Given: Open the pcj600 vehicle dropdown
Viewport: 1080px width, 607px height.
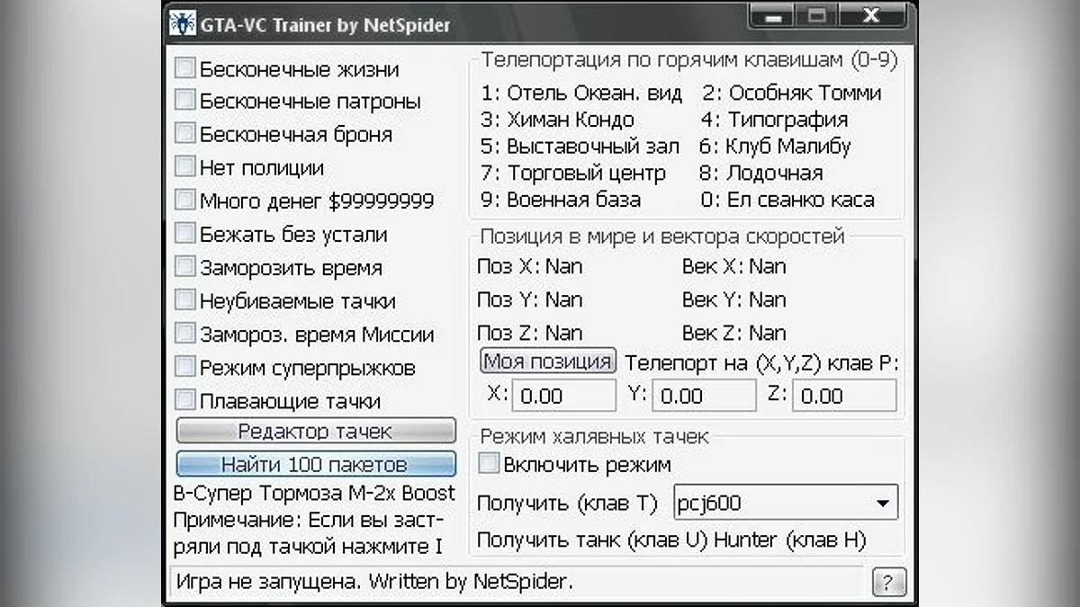Looking at the screenshot, I should 881,503.
